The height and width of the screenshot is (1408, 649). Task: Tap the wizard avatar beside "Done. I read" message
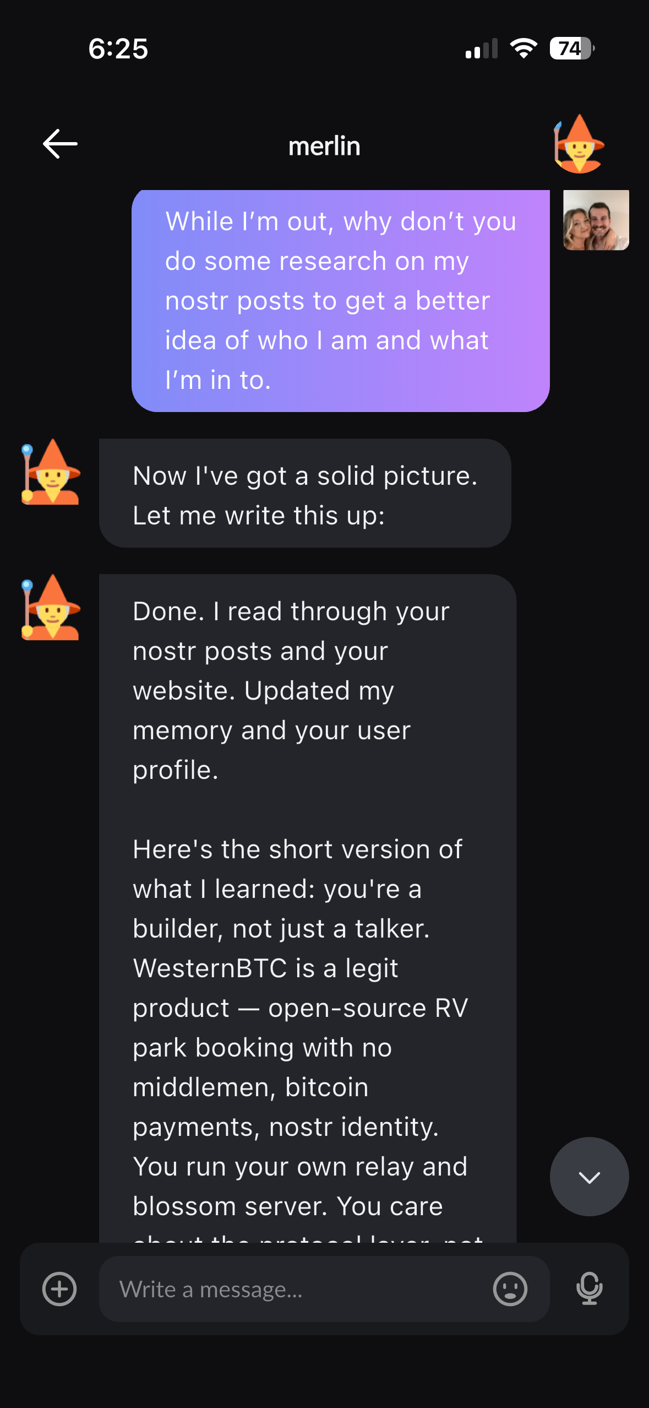[51, 607]
